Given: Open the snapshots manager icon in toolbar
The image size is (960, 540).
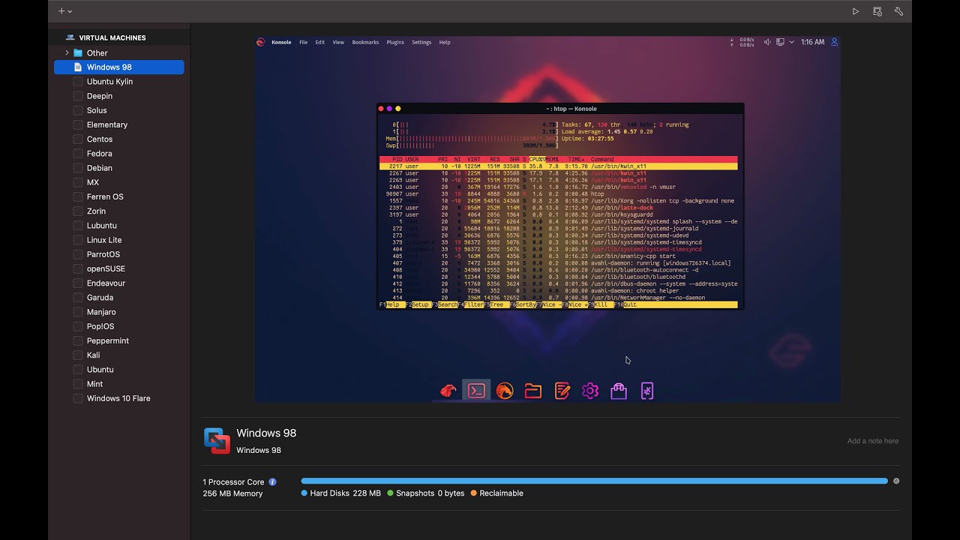Looking at the screenshot, I should [x=877, y=11].
